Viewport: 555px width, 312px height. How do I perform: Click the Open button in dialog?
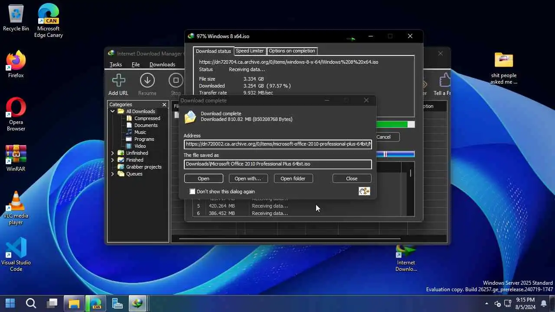(x=203, y=179)
